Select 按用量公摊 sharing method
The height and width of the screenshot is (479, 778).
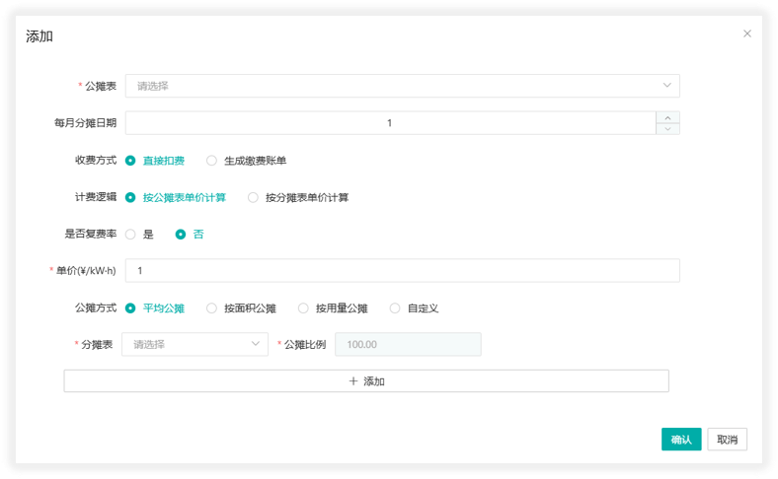coord(303,308)
